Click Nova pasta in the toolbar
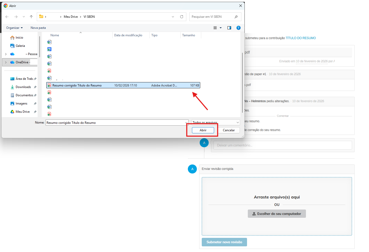This screenshot has width=369, height=252. (38, 28)
